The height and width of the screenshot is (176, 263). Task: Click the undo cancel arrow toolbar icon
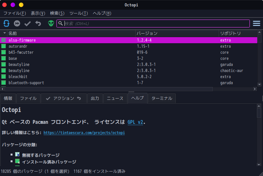pyautogui.click(x=38, y=23)
